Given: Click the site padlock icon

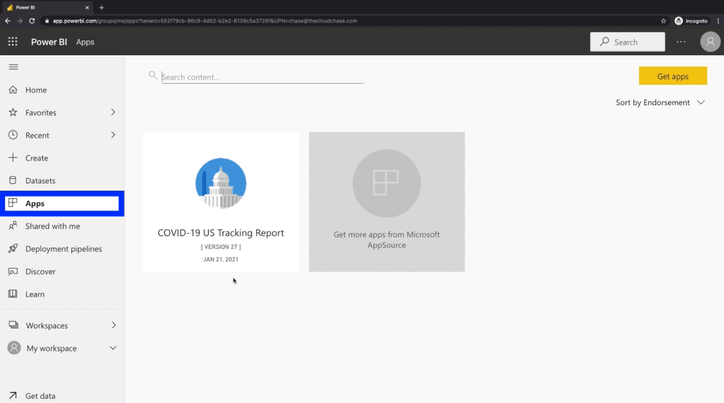Looking at the screenshot, I should [47, 21].
